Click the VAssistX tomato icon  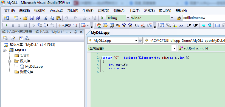(x=99, y=26)
